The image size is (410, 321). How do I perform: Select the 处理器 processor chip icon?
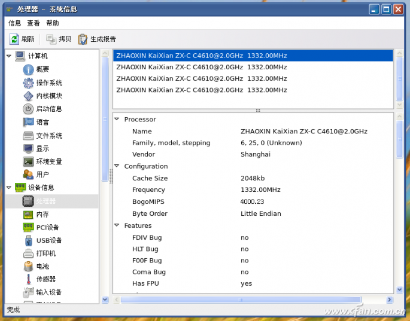click(x=28, y=201)
